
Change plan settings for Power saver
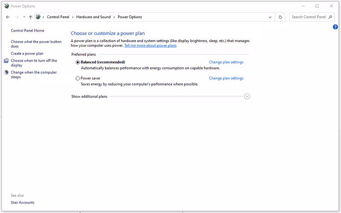(x=226, y=78)
